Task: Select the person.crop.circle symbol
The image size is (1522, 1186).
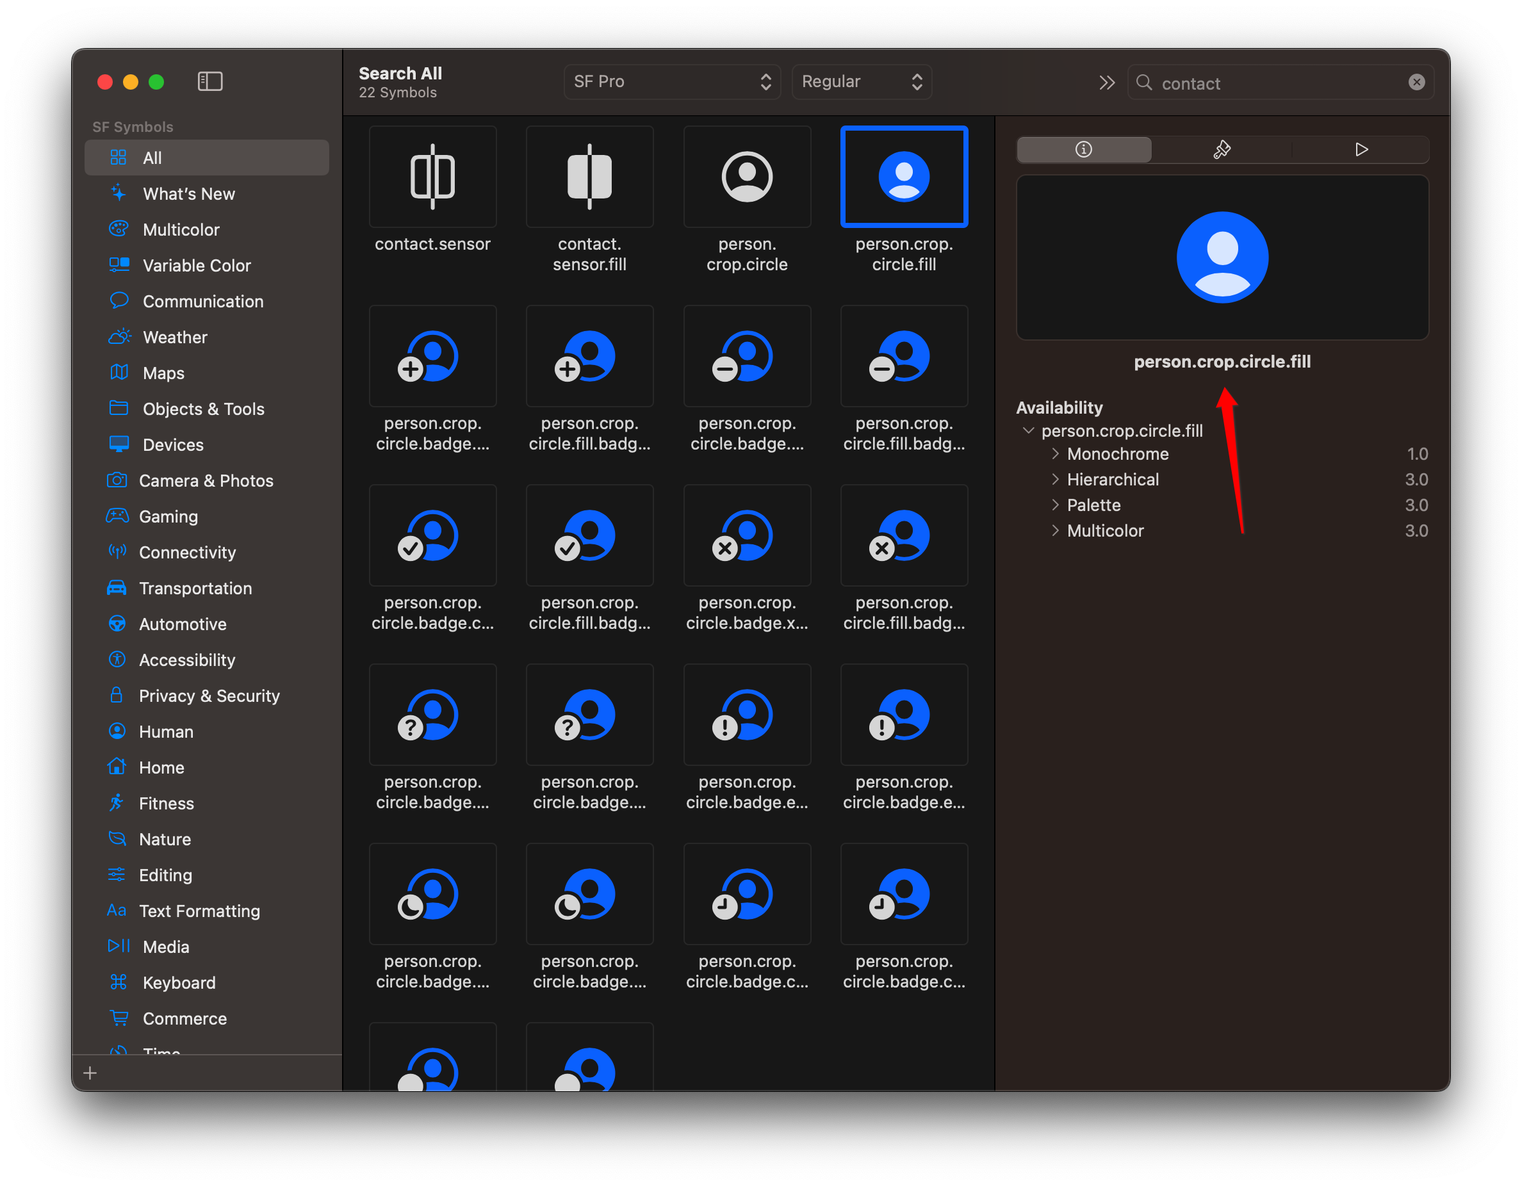Action: (746, 176)
